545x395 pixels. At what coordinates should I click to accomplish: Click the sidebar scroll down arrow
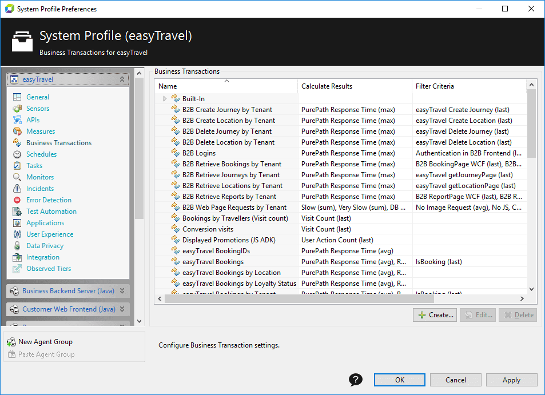pyautogui.click(x=140, y=321)
